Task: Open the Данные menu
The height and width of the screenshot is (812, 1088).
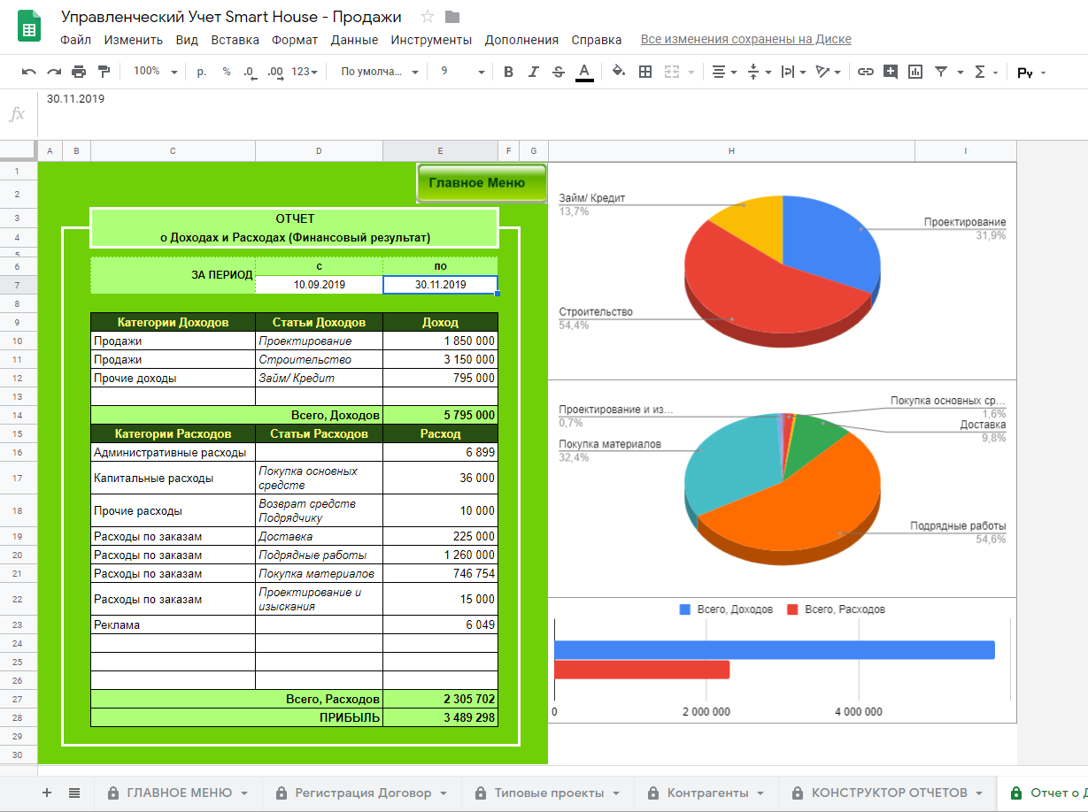Action: point(354,40)
